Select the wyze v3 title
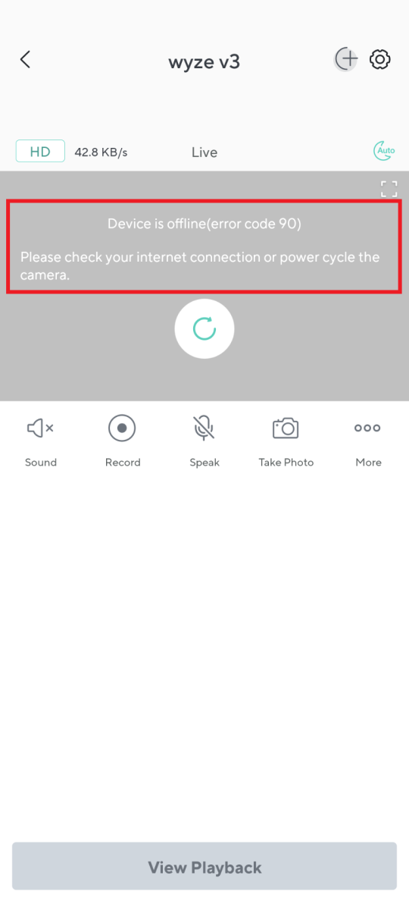Image resolution: width=409 pixels, height=910 pixels. click(x=204, y=61)
